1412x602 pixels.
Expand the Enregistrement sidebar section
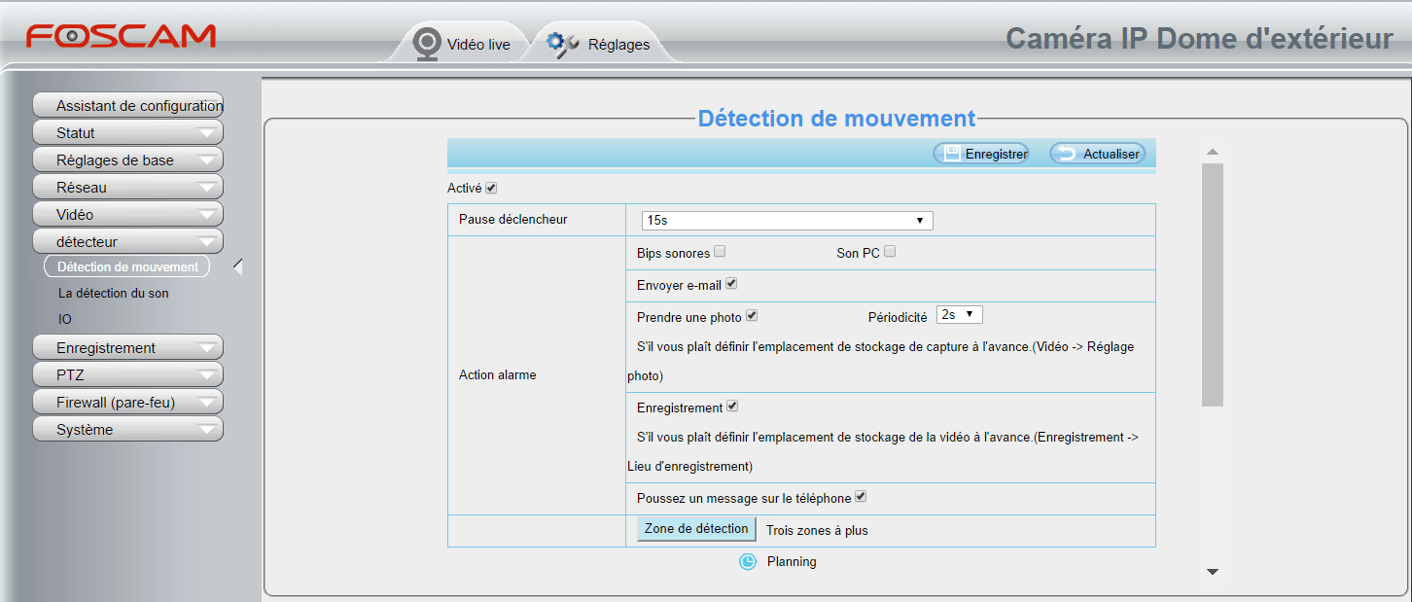click(128, 348)
